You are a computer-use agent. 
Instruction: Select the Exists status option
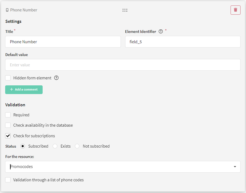point(55,146)
